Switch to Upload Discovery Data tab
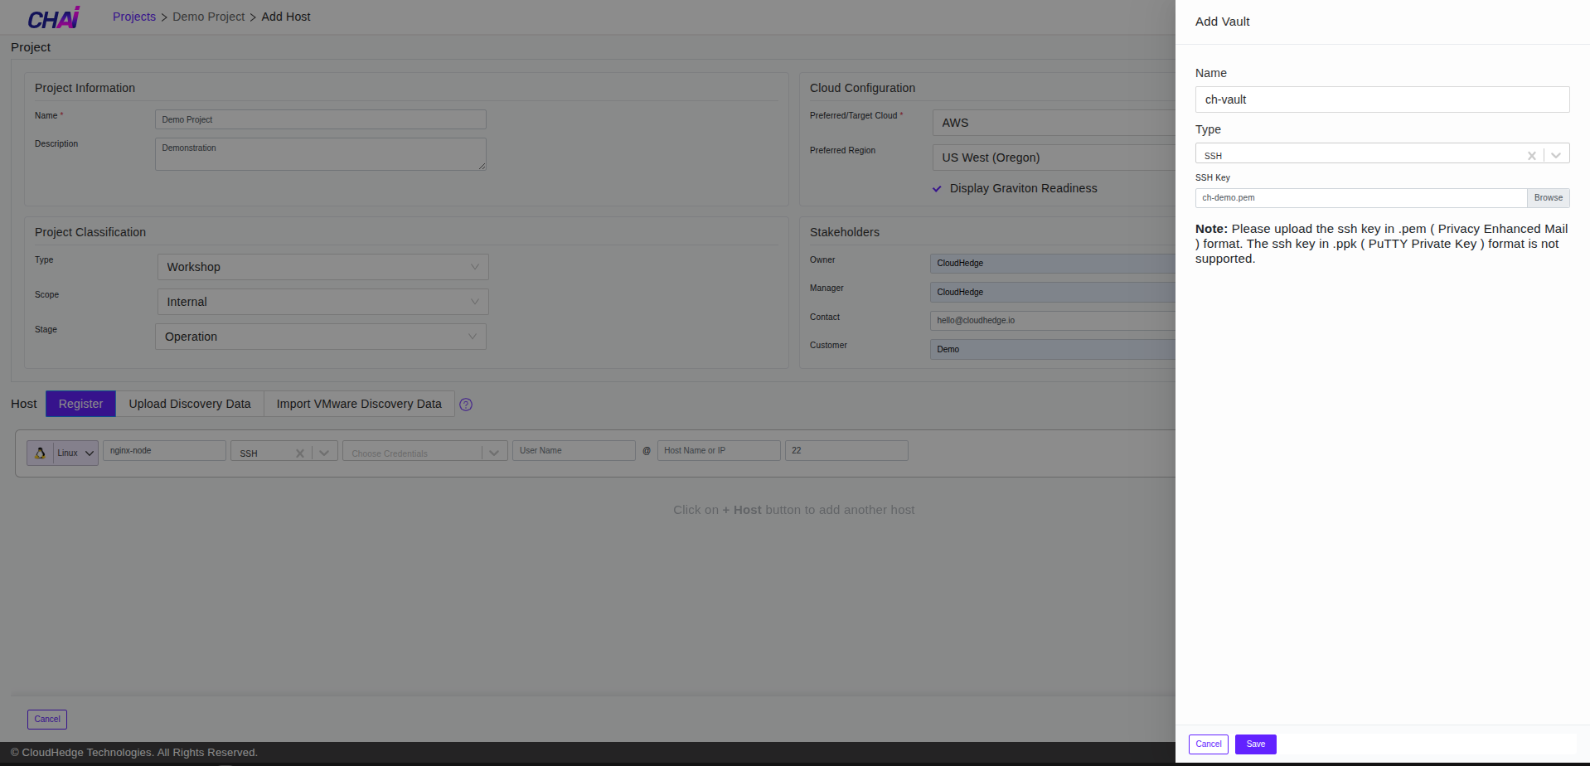 (190, 404)
